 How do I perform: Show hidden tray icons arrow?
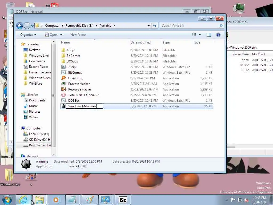pos(227,200)
